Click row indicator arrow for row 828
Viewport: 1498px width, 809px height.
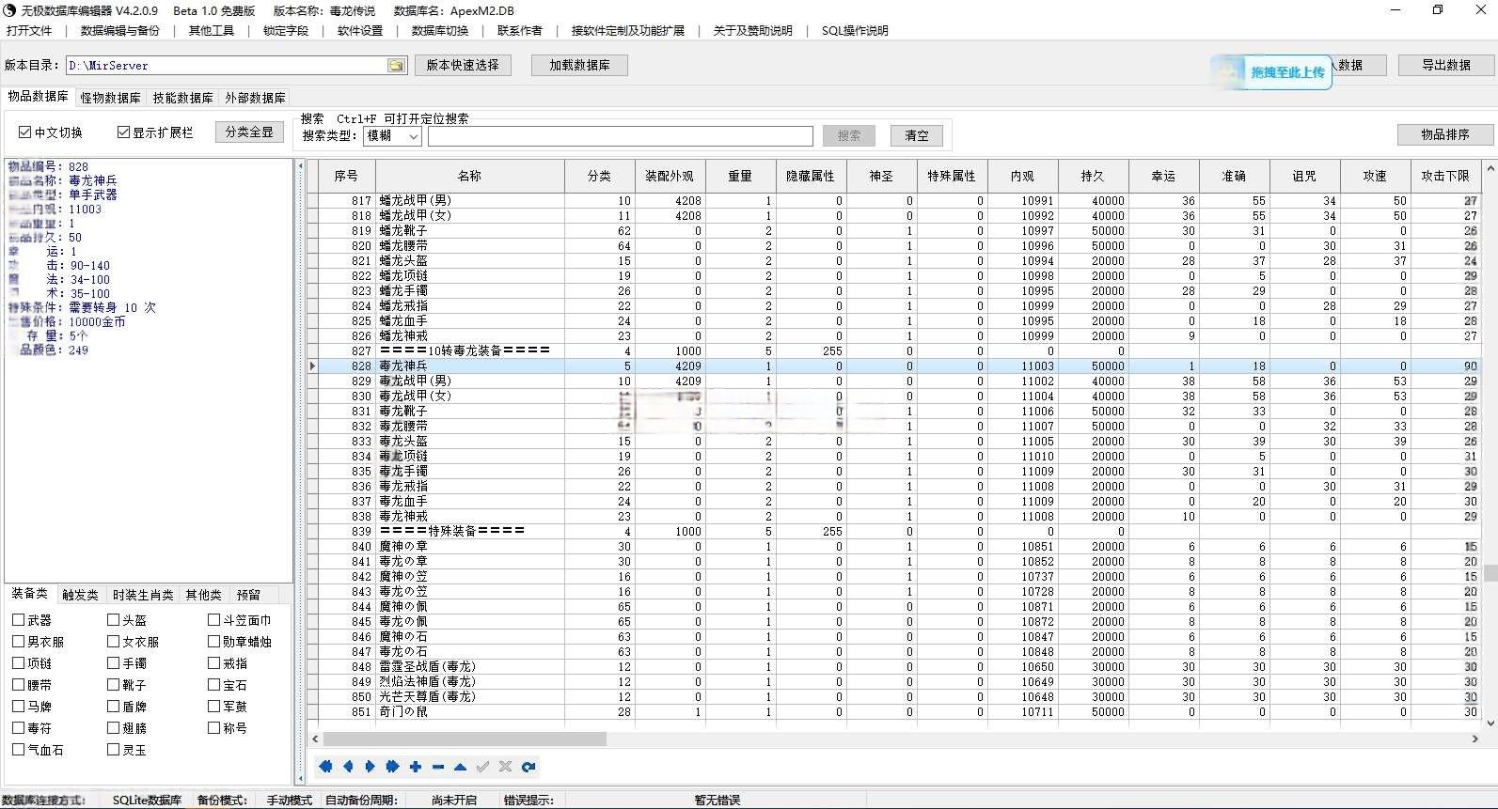point(313,366)
